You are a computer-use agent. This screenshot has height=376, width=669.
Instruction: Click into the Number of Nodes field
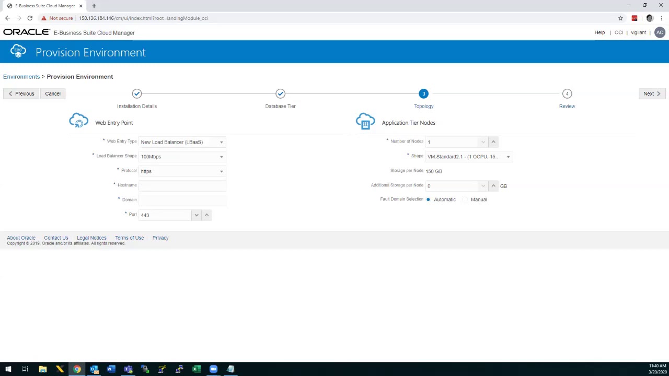click(452, 142)
